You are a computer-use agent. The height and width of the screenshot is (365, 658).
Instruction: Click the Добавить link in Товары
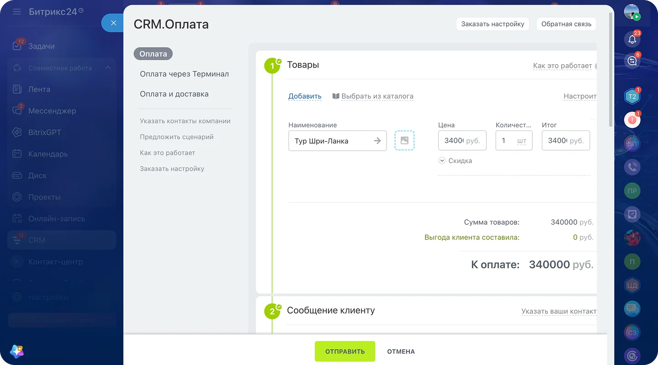pyautogui.click(x=305, y=96)
